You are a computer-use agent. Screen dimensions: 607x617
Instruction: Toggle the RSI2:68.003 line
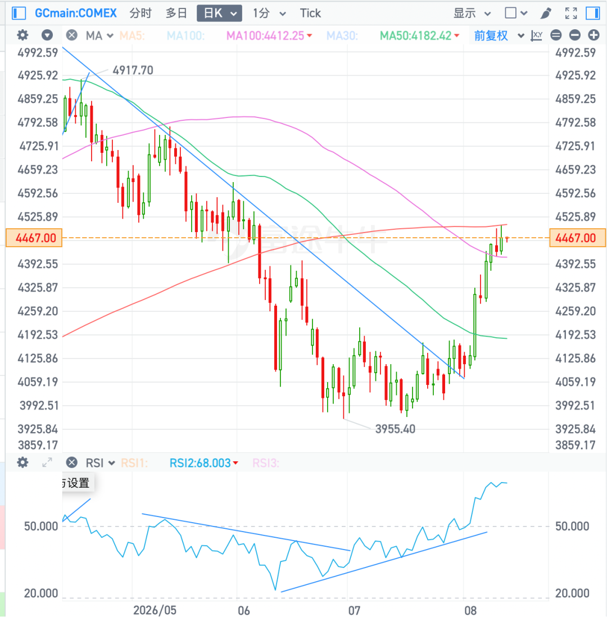[x=203, y=463]
